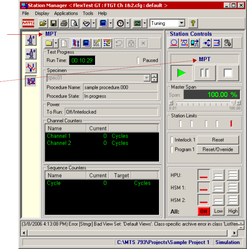Viewport: 247px width, 249px height.
Task: Open the remote setpoint monitor icon
Action: [194, 43]
